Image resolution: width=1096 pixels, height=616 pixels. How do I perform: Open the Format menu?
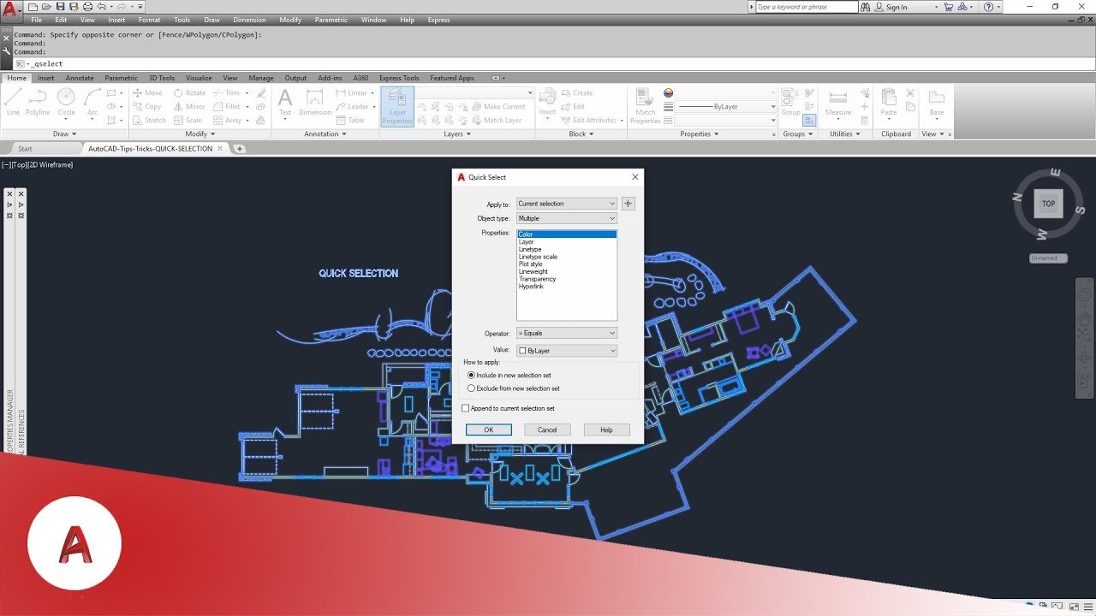(149, 20)
